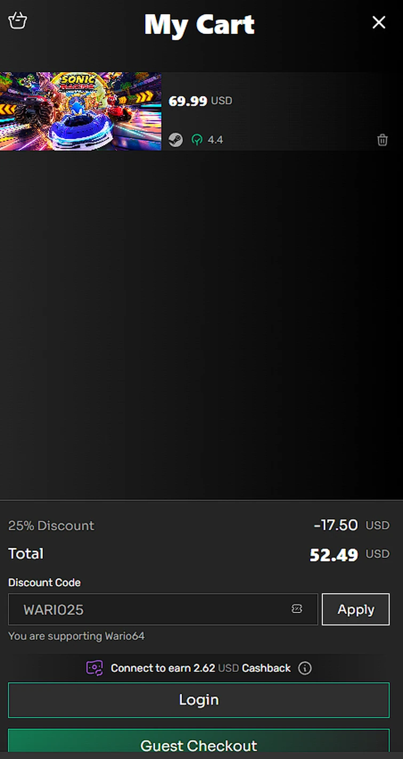403x759 pixels.
Task: Click the 4.4 review score
Action: coord(216,140)
